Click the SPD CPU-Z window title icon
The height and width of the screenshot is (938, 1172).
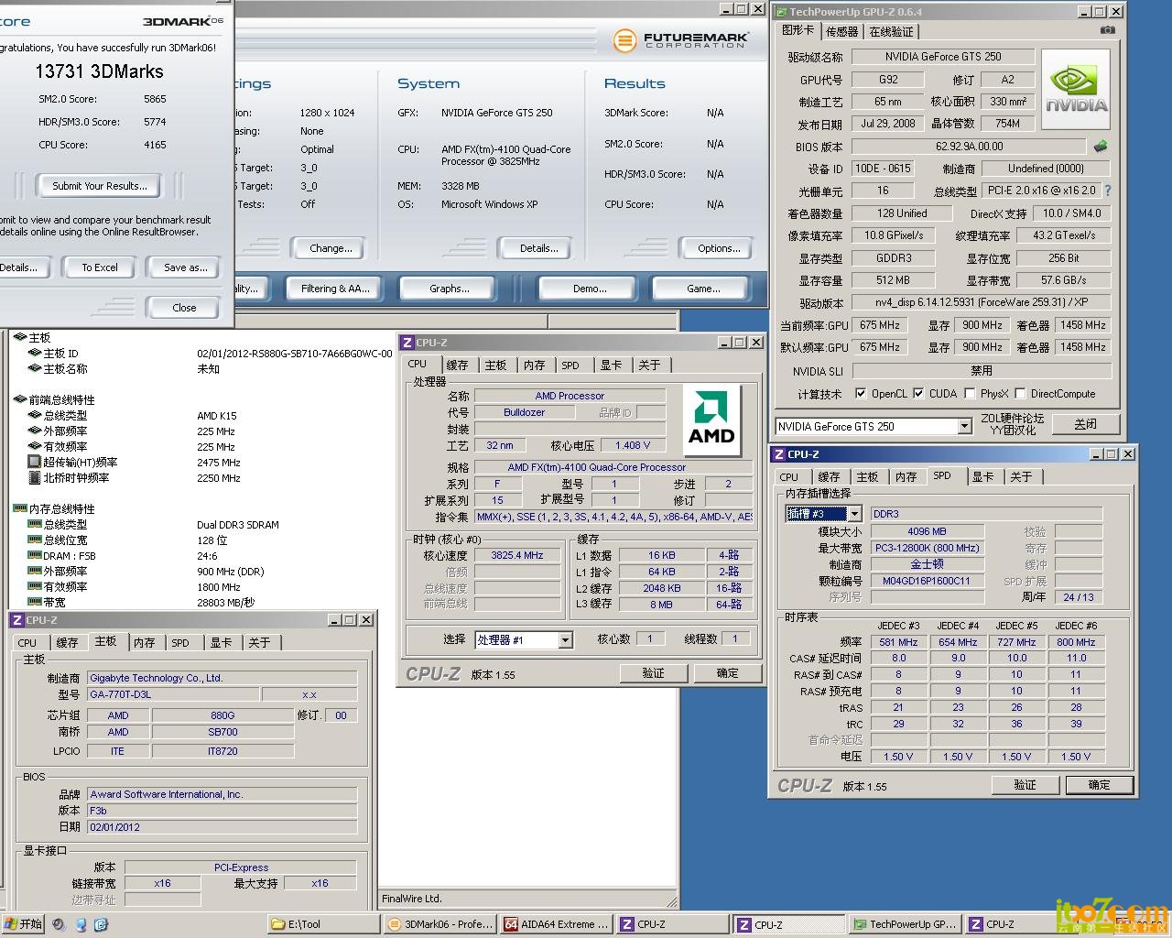tap(779, 454)
